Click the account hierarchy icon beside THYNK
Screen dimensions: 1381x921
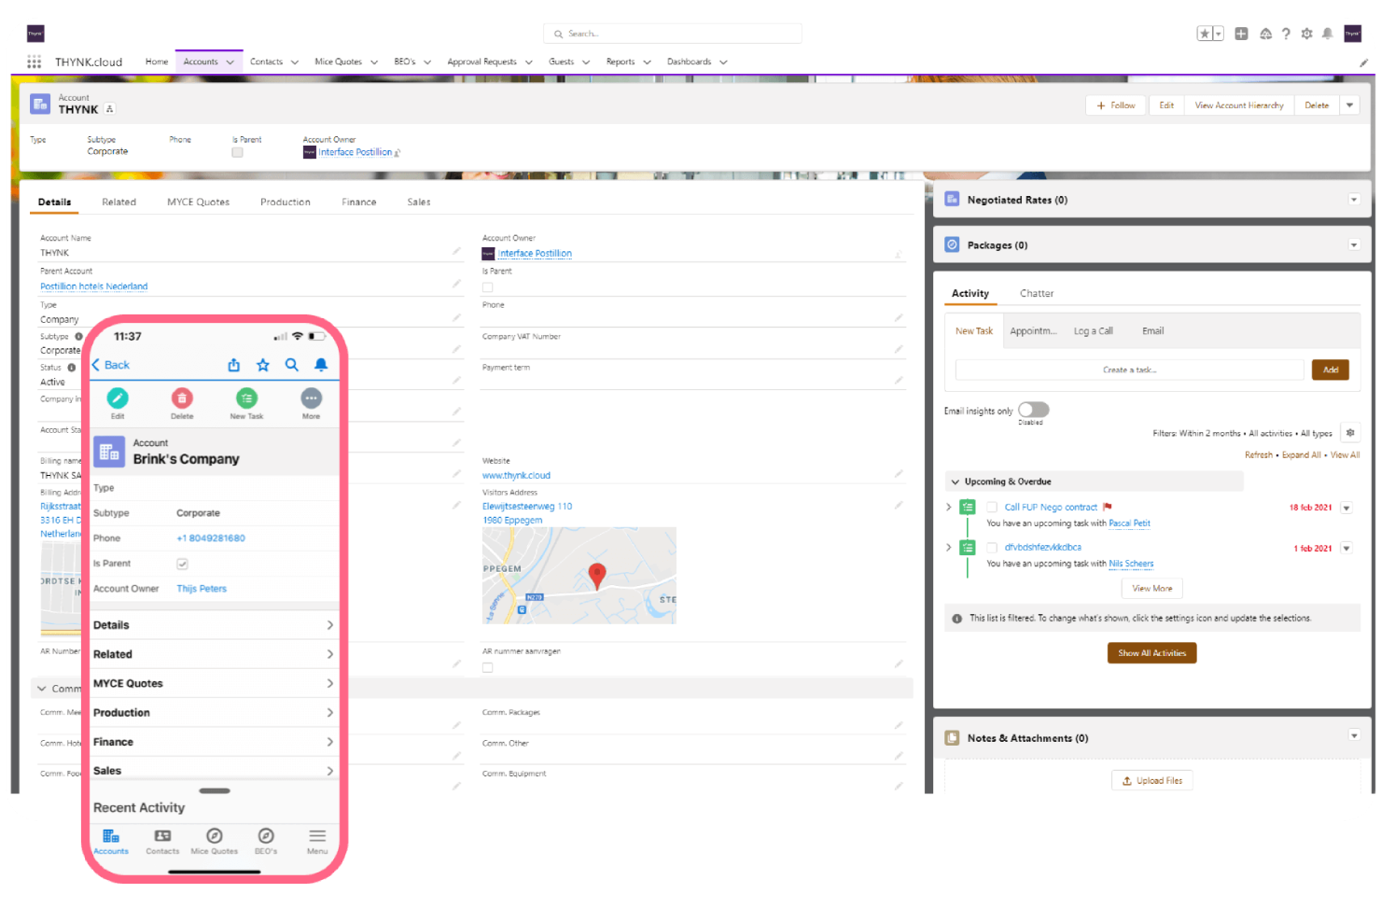(x=109, y=109)
